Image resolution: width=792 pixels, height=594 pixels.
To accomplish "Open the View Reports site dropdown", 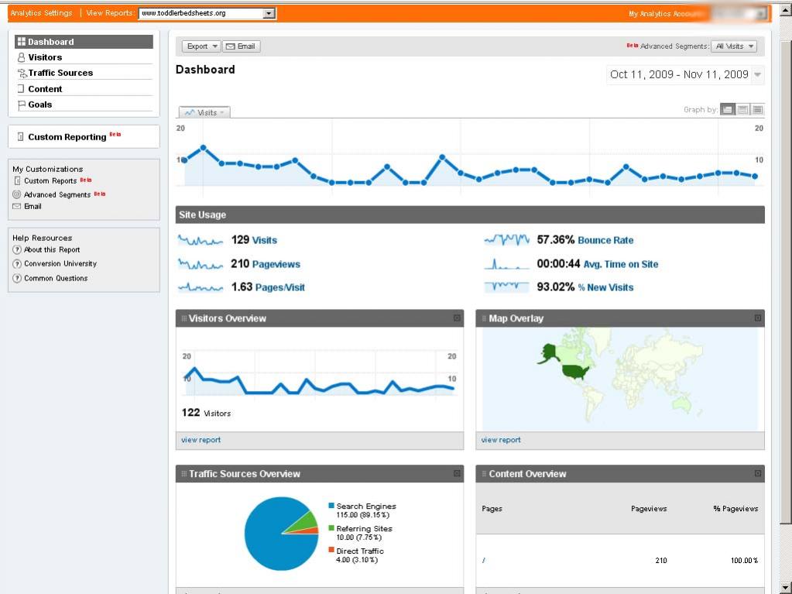I will pyautogui.click(x=207, y=13).
